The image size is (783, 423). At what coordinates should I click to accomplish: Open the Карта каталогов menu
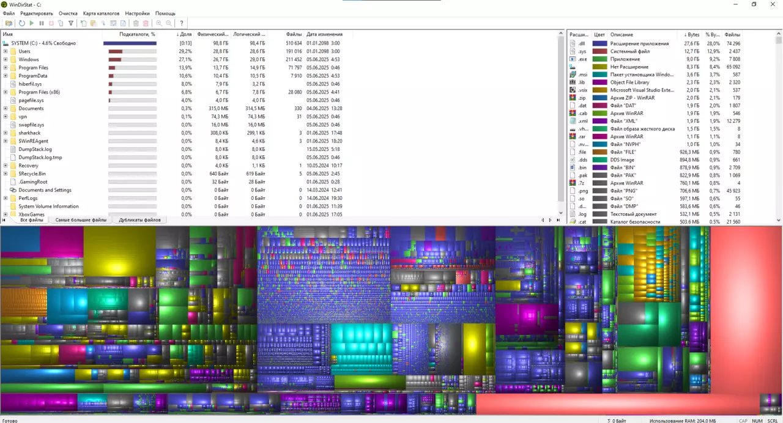(x=101, y=13)
